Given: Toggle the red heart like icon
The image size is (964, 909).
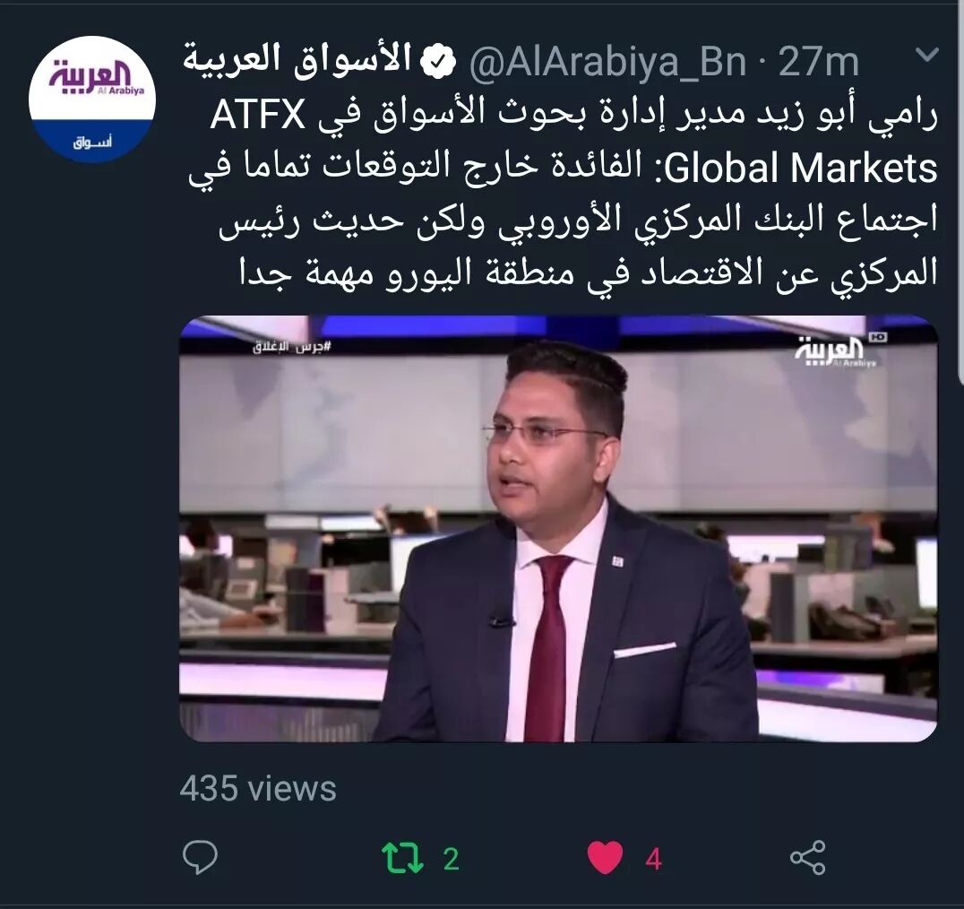Looking at the screenshot, I should [605, 857].
